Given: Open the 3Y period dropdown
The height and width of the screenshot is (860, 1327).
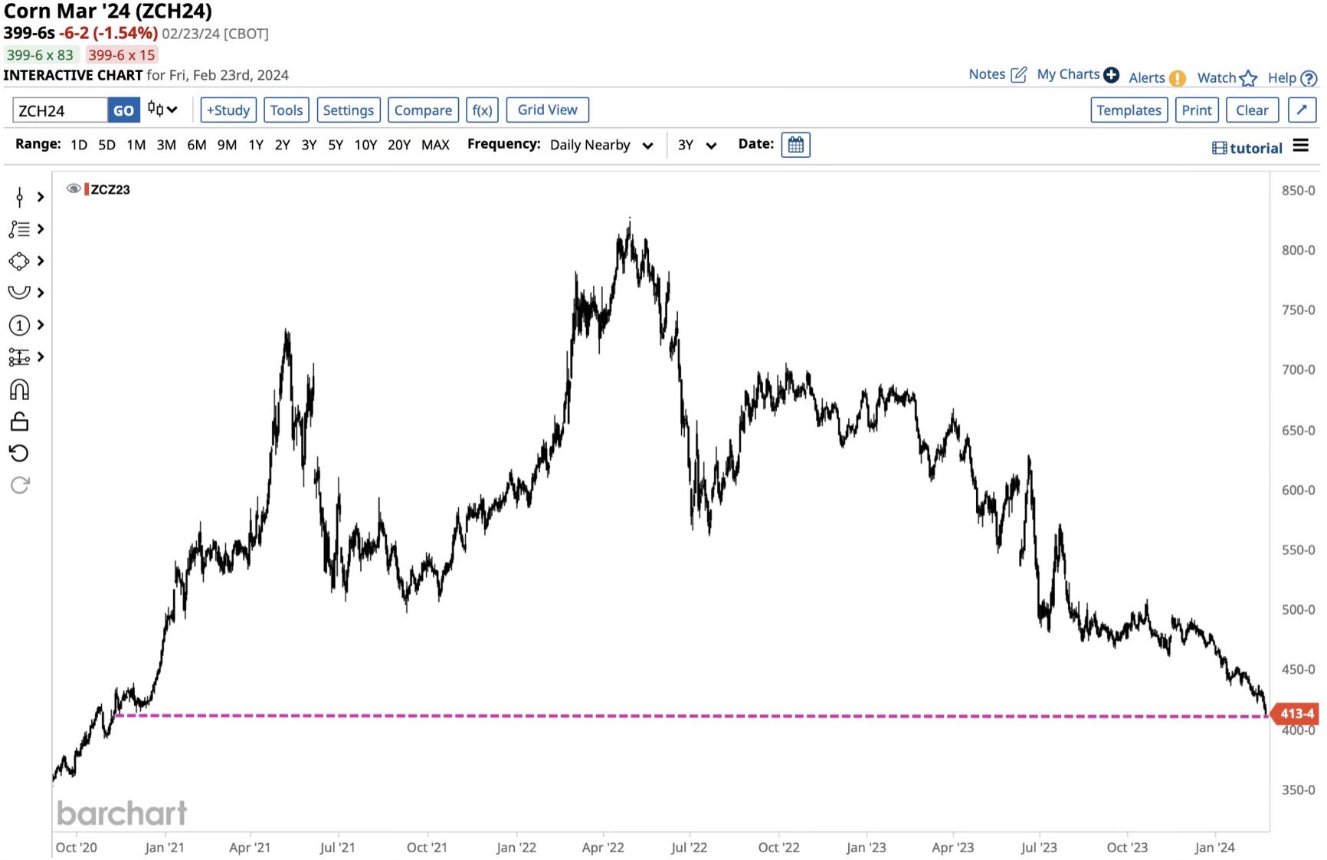Looking at the screenshot, I should [x=697, y=145].
